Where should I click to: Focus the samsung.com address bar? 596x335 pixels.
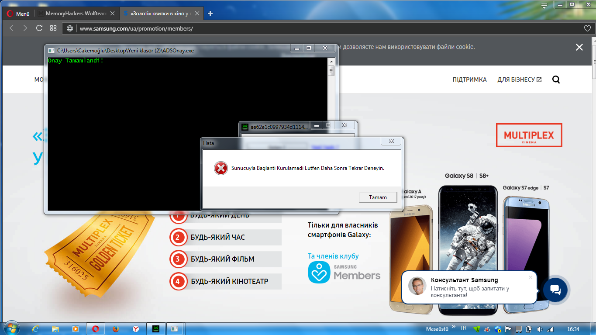click(327, 28)
